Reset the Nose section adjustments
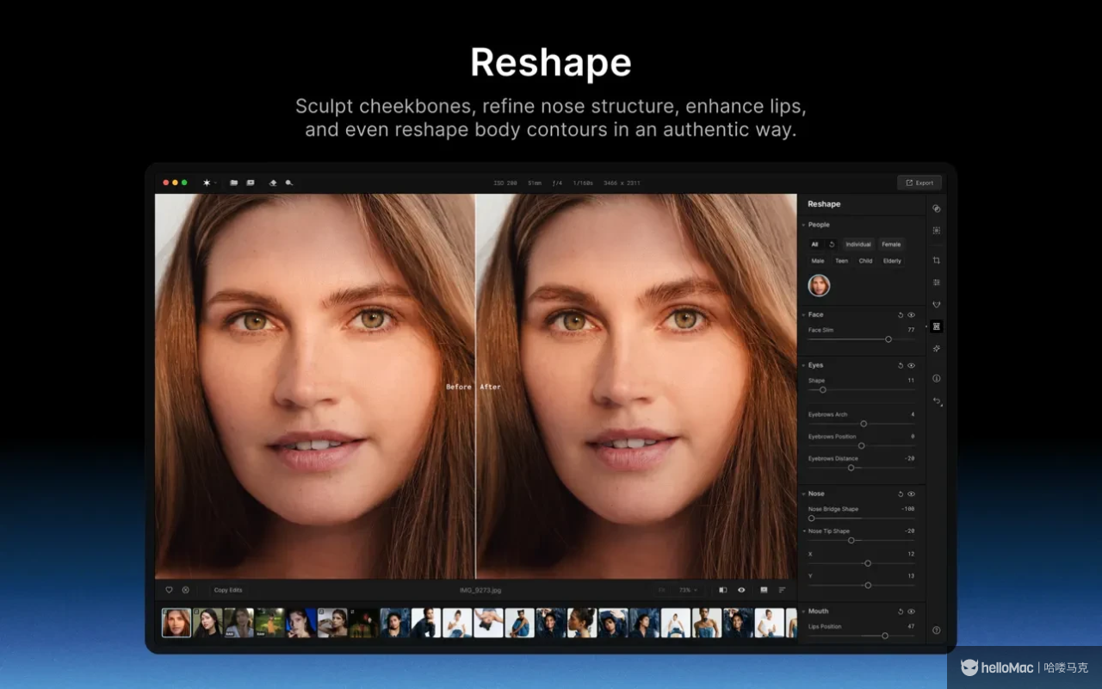 901,494
